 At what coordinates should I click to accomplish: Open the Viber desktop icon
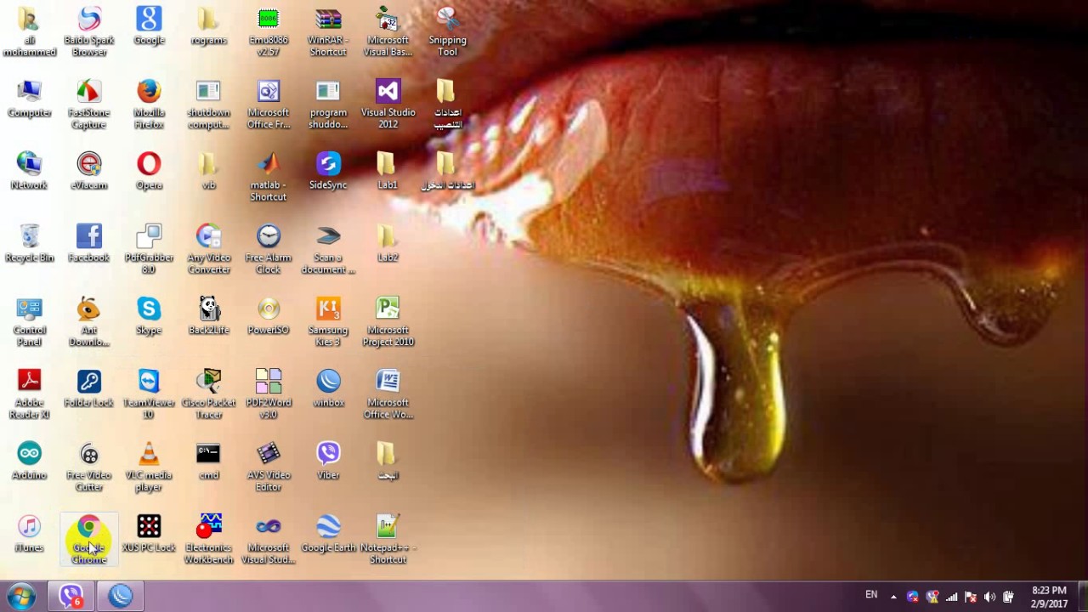click(328, 462)
